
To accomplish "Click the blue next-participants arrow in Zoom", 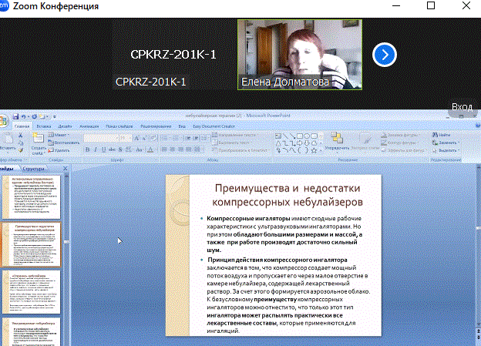I will pyautogui.click(x=385, y=55).
